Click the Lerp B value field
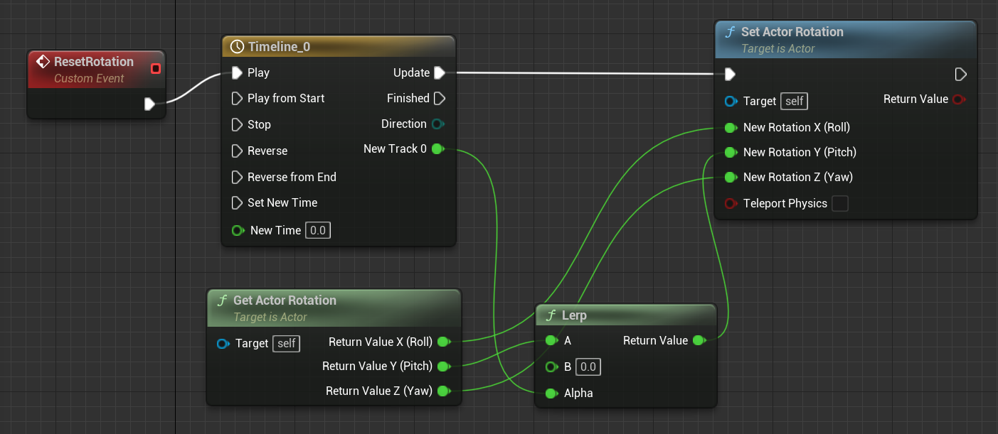Screen dimensions: 998x434 588,367
